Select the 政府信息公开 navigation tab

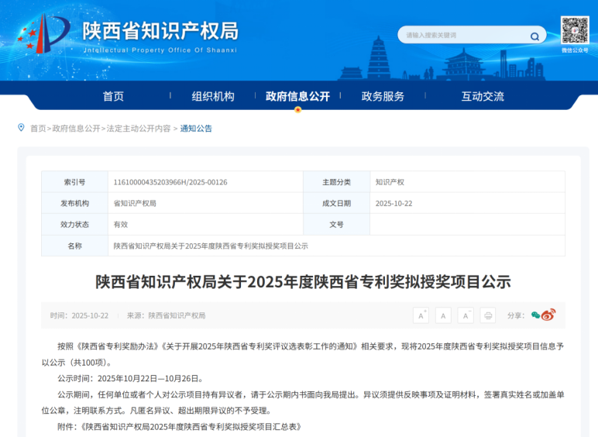click(297, 96)
